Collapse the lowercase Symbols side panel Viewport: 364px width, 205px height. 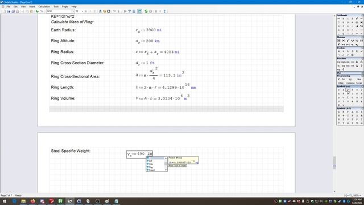(x=362, y=86)
